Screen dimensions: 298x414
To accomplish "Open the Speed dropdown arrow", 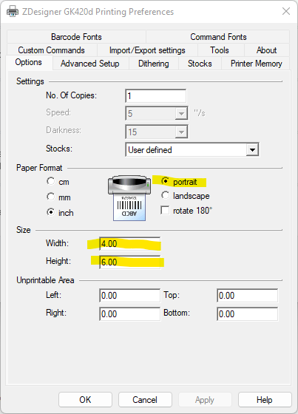I will tap(181, 114).
